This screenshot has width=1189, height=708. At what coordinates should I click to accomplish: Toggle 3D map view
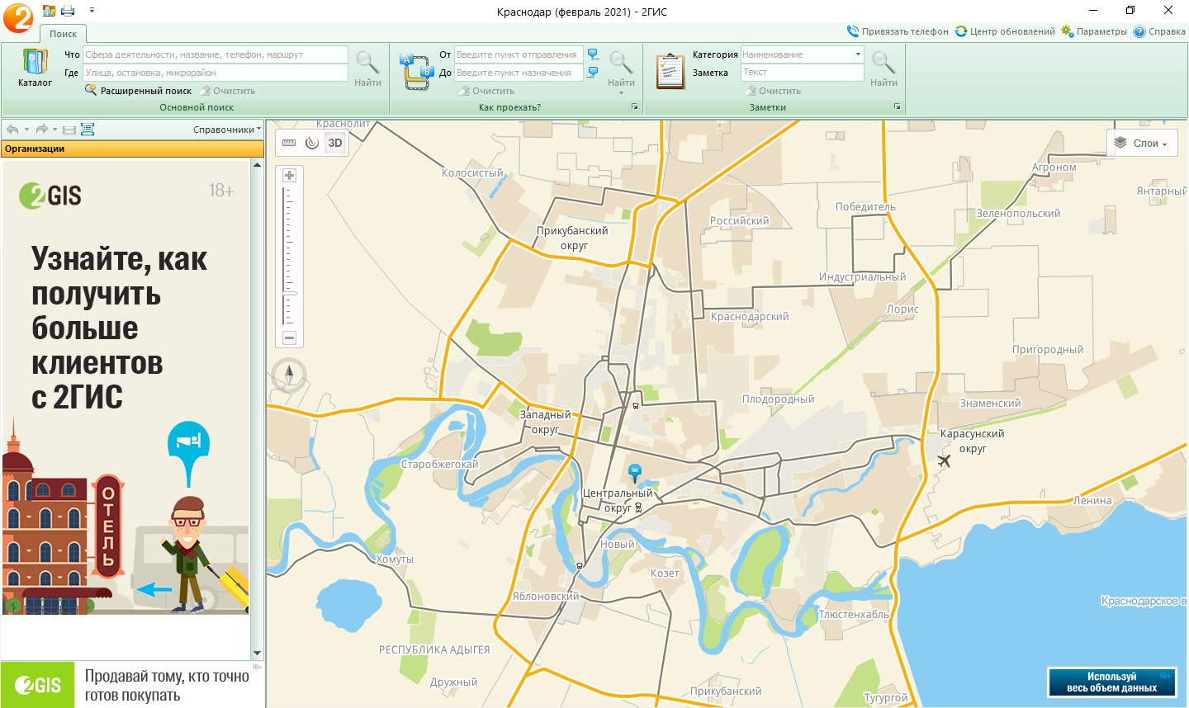(x=335, y=143)
